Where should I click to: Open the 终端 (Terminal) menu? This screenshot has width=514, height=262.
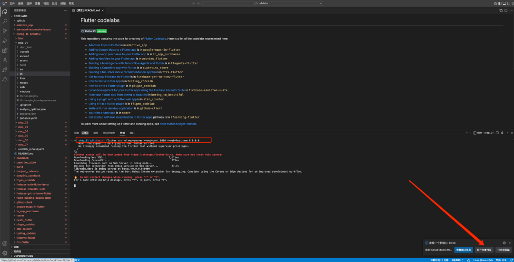pos(63,3)
